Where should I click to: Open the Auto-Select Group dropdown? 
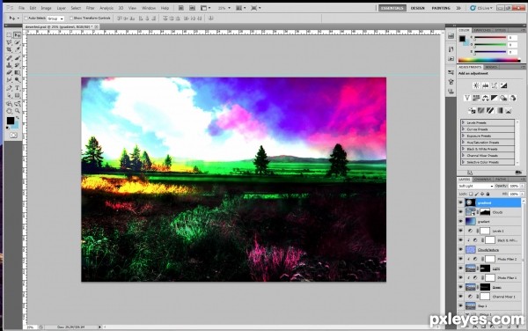point(55,18)
